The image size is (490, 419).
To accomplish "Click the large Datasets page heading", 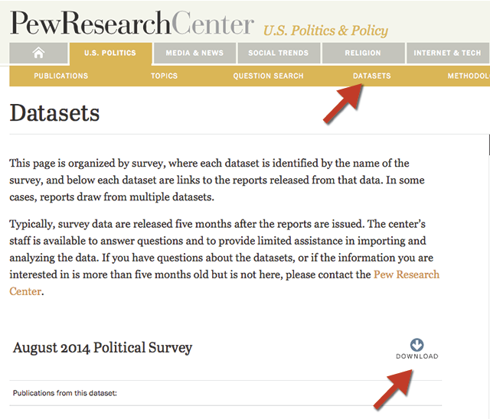I will [54, 113].
